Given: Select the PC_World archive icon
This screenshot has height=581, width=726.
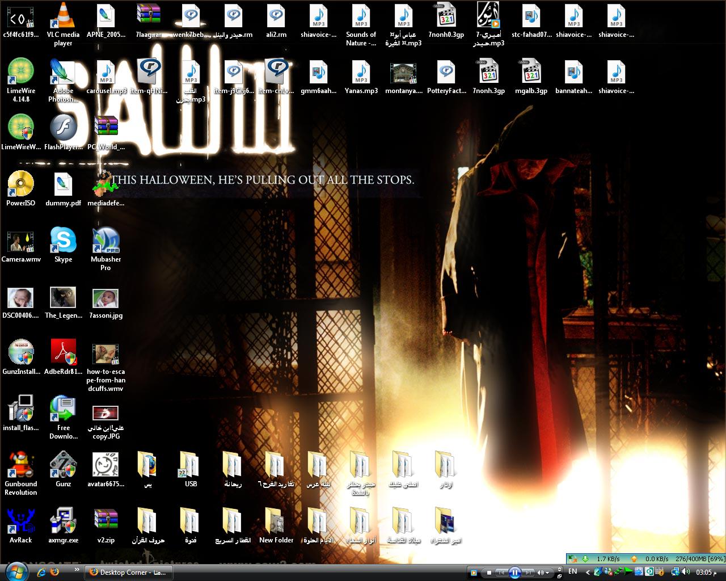Looking at the screenshot, I should pos(105,133).
